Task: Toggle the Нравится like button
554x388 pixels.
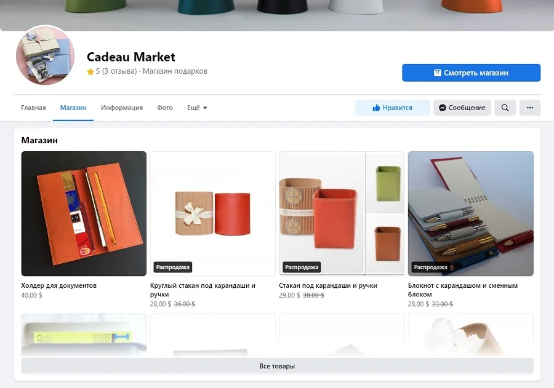Action: (393, 108)
